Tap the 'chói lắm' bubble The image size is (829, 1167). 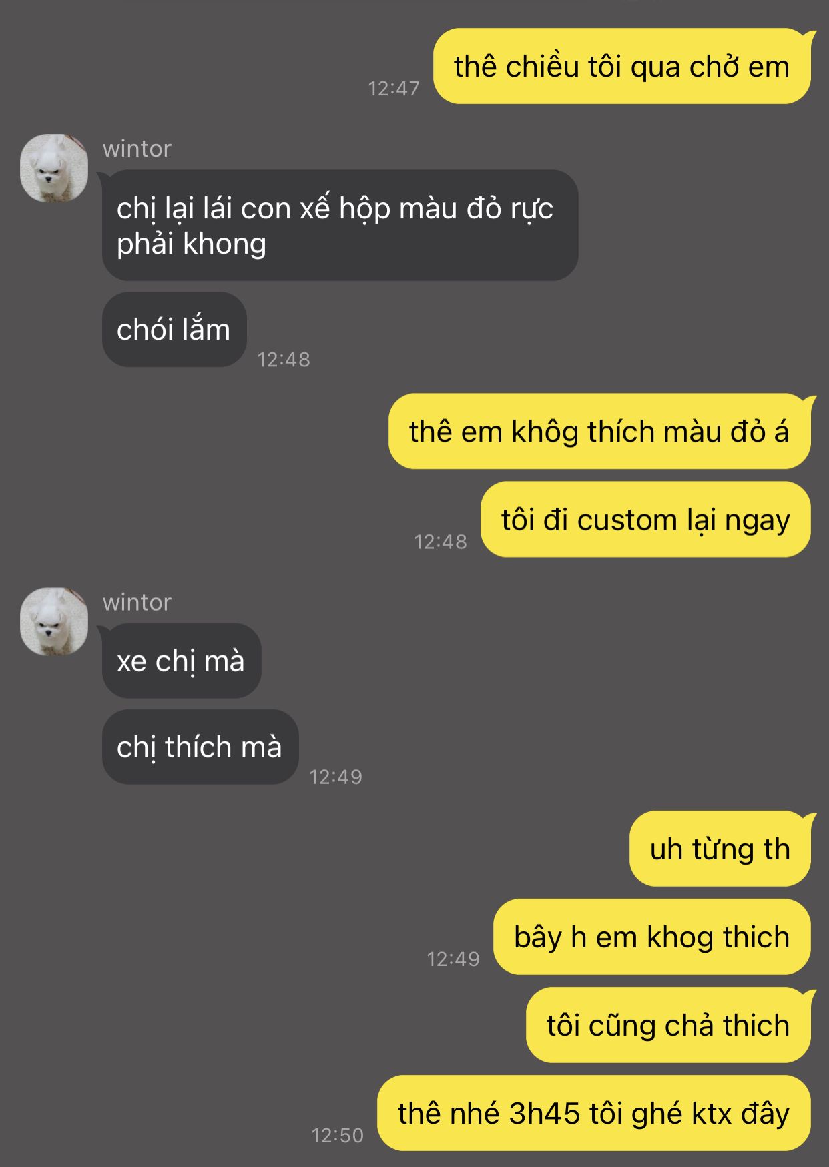(174, 329)
